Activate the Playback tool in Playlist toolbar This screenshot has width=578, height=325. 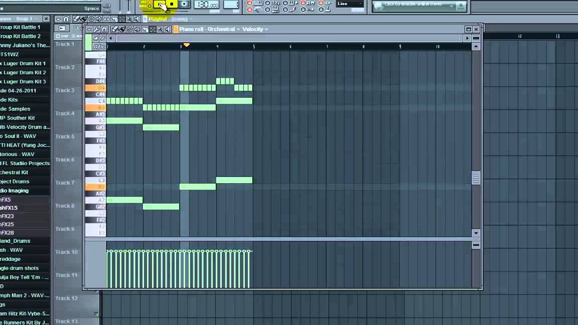[136, 19]
